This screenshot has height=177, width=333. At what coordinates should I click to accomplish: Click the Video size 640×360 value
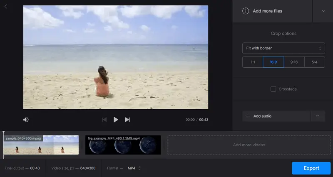88,168
